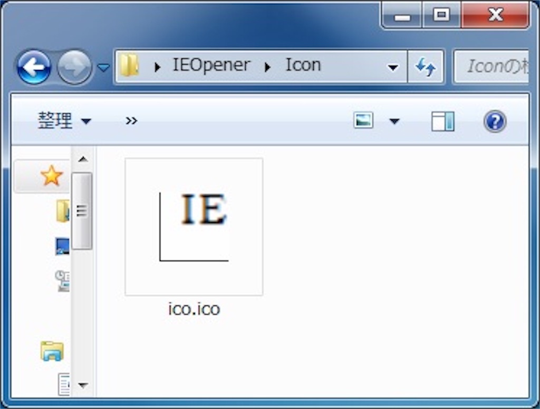The height and width of the screenshot is (409, 540).
Task: Select the Desktop icon in navigation pane
Action: (x=62, y=246)
